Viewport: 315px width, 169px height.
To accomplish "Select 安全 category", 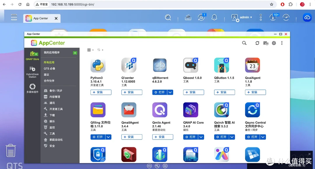I will [49, 146].
